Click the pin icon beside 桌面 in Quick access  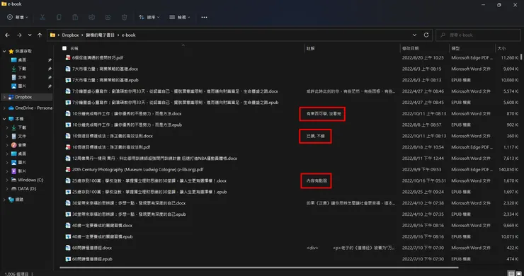click(x=50, y=60)
